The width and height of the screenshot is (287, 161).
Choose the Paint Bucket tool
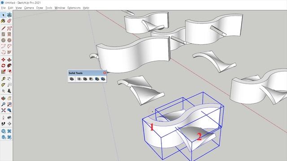tap(3, 21)
